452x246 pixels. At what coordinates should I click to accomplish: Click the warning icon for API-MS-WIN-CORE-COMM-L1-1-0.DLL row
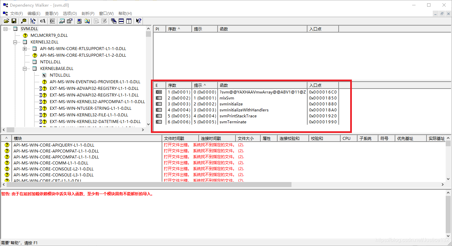click(x=7, y=163)
